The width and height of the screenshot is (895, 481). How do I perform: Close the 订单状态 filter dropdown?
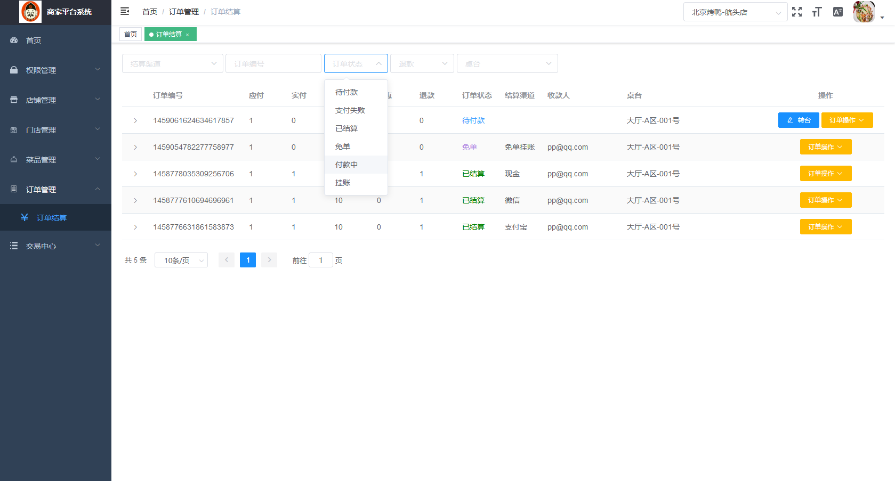[x=356, y=63]
